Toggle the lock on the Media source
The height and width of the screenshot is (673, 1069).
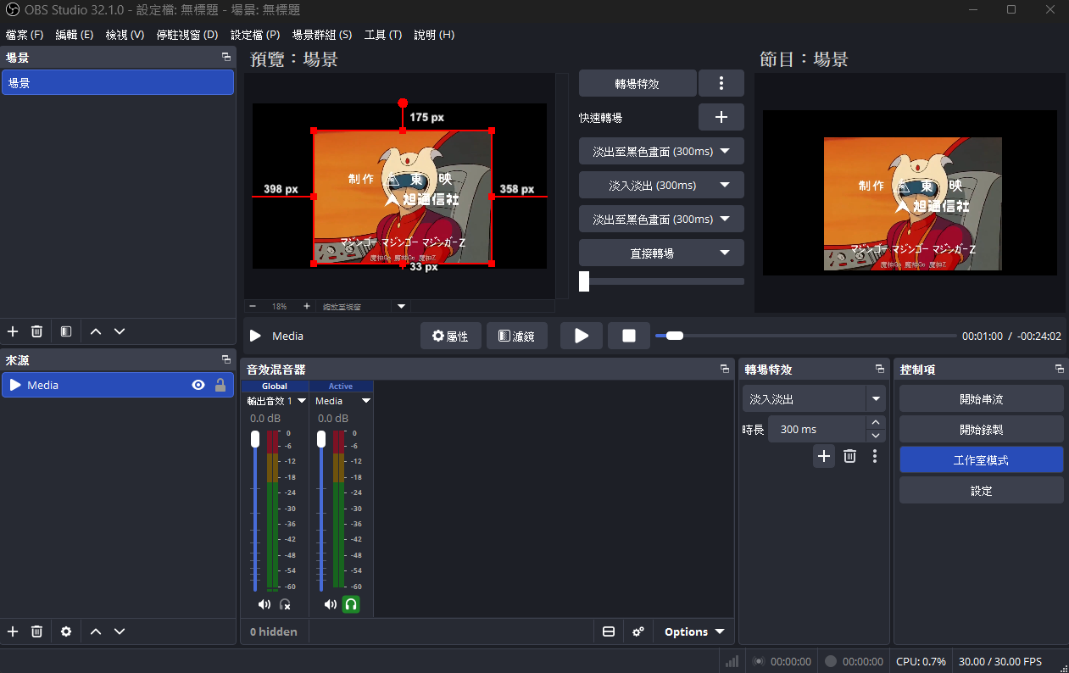[x=220, y=385]
